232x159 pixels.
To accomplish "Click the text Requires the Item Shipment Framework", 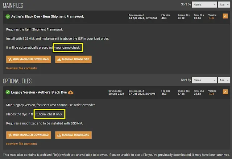I will click(34, 29).
